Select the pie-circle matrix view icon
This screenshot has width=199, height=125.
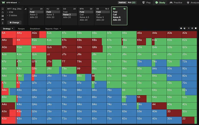pyautogui.click(x=181, y=28)
